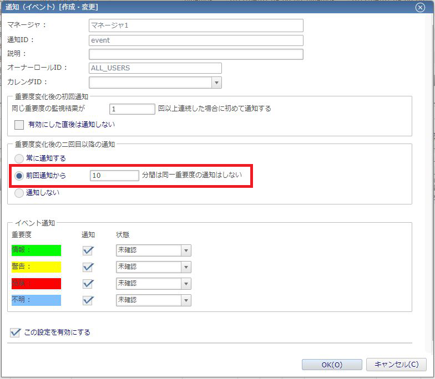Click the マネージャ text field
Image resolution: width=435 pixels, height=379 pixels.
point(196,25)
